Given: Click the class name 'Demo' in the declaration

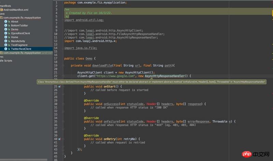Looking at the screenshot, I should [89, 58].
